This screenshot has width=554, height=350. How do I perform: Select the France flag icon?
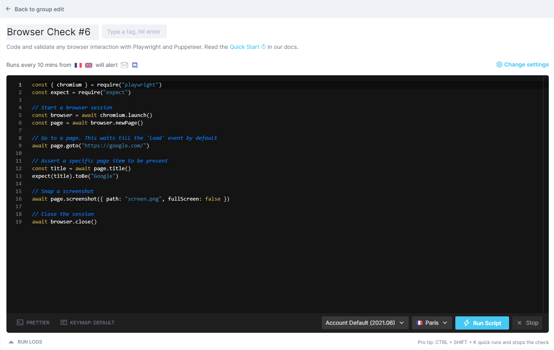coord(78,65)
